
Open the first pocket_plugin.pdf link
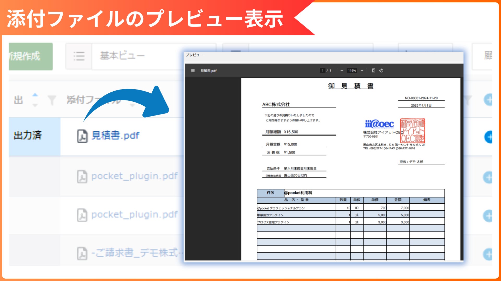(134, 176)
